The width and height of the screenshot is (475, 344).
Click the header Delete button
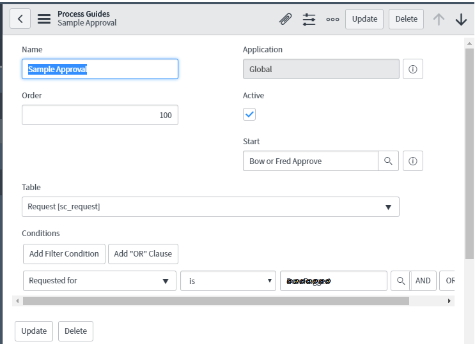click(406, 19)
